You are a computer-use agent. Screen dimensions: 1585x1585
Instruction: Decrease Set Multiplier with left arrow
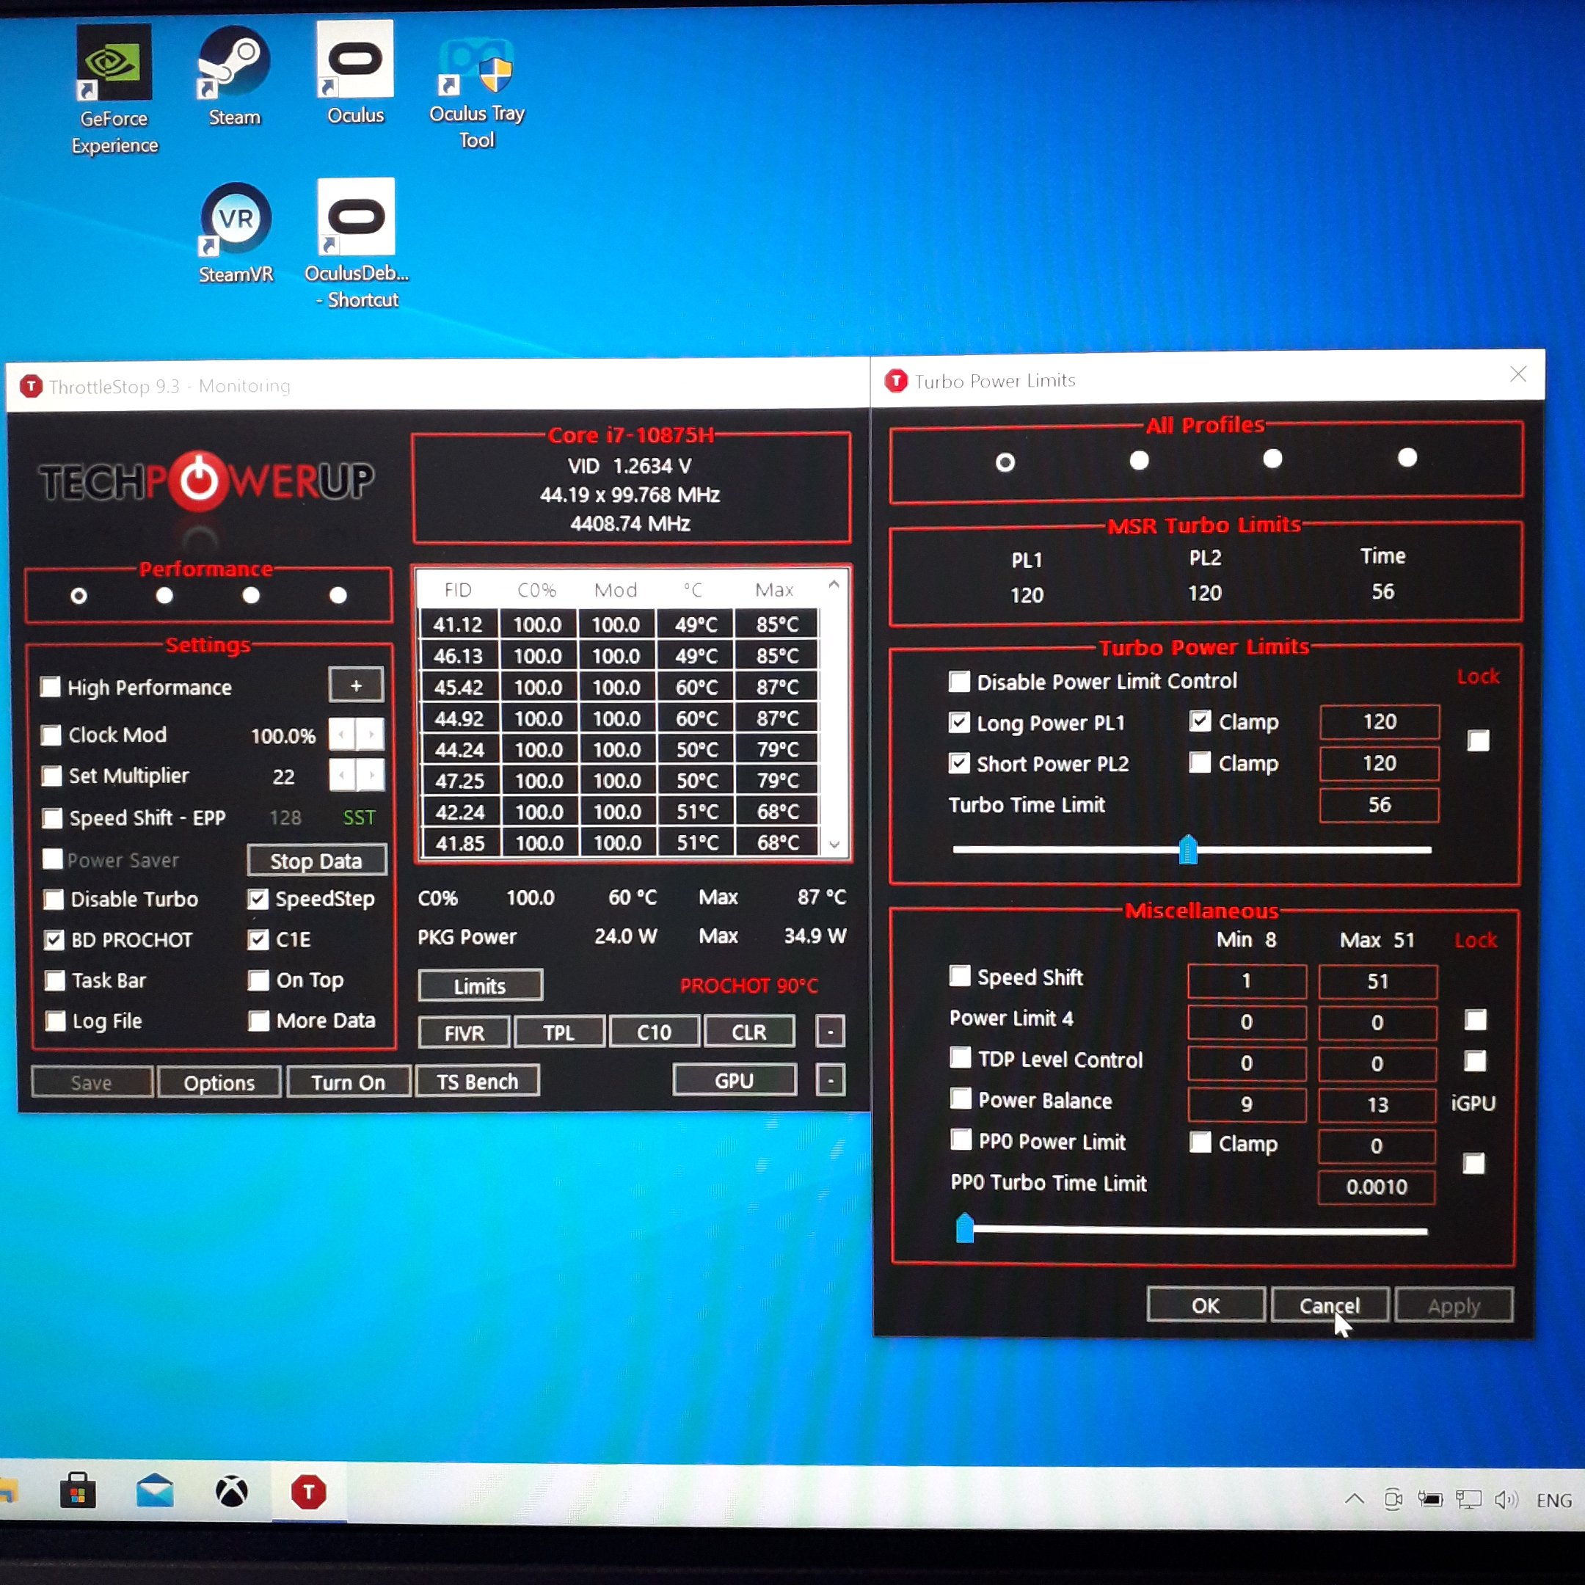coord(342,774)
